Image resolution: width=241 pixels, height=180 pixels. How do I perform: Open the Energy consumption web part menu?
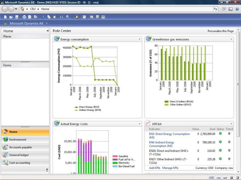point(139,39)
